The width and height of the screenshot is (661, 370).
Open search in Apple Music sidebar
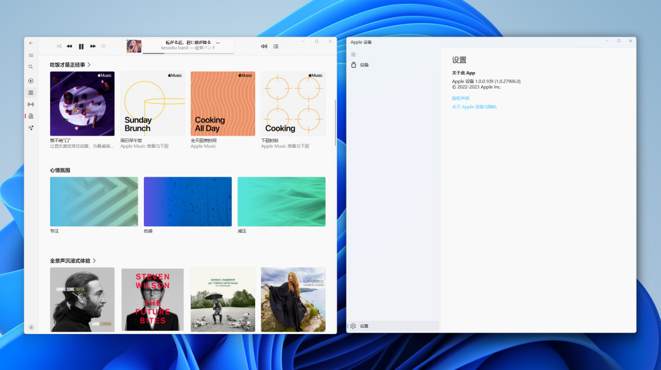tap(31, 67)
